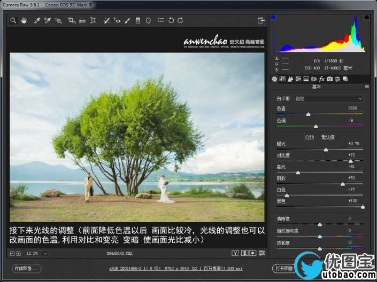Click the 自动 auto tone link
This screenshot has height=282, width=377.
310,137
